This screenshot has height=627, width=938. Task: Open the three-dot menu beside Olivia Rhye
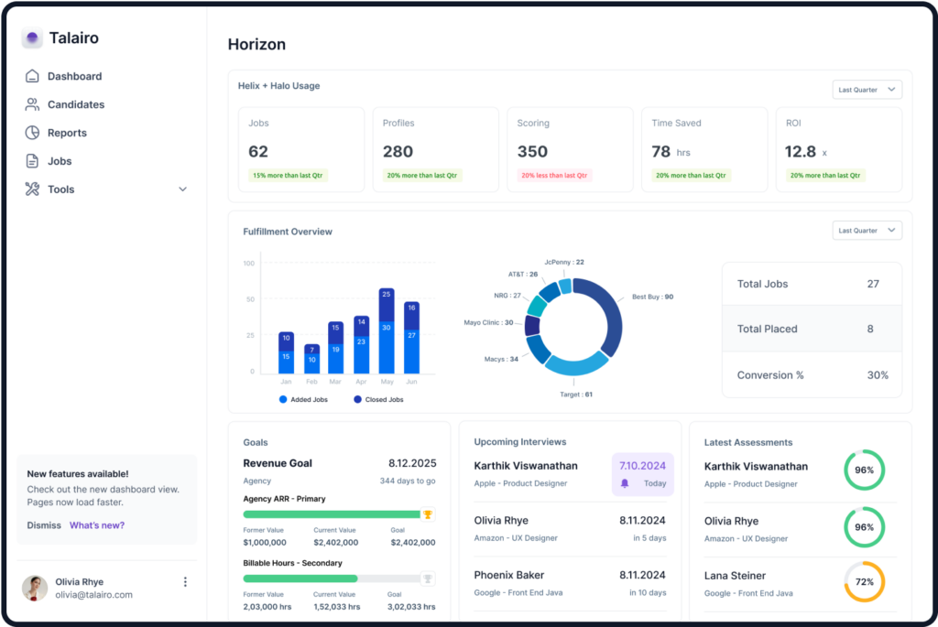coord(185,582)
